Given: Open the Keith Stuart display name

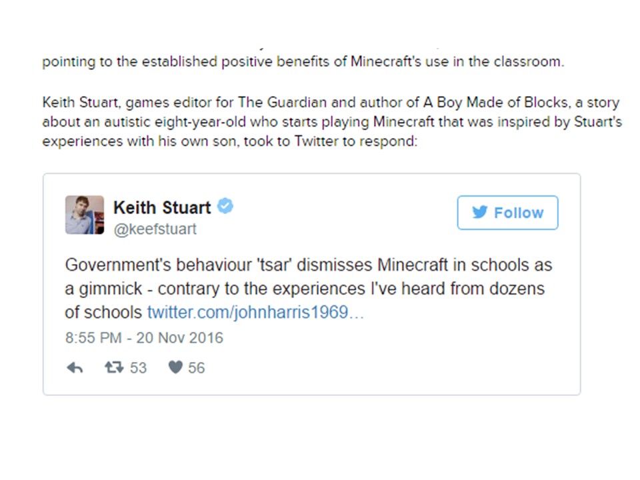Looking at the screenshot, I should [x=162, y=207].
